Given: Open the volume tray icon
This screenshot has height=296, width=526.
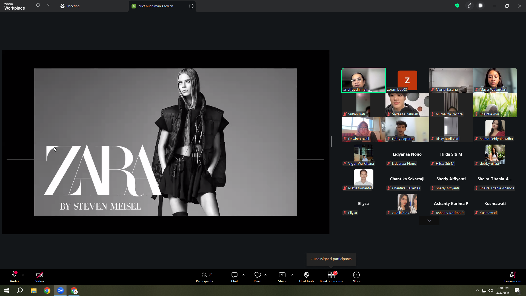Looking at the screenshot, I should point(491,291).
